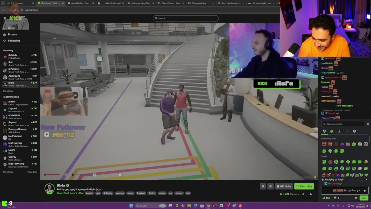Type in Search emotes field
Viewport: 371px width, 209px height.
pos(343,124)
